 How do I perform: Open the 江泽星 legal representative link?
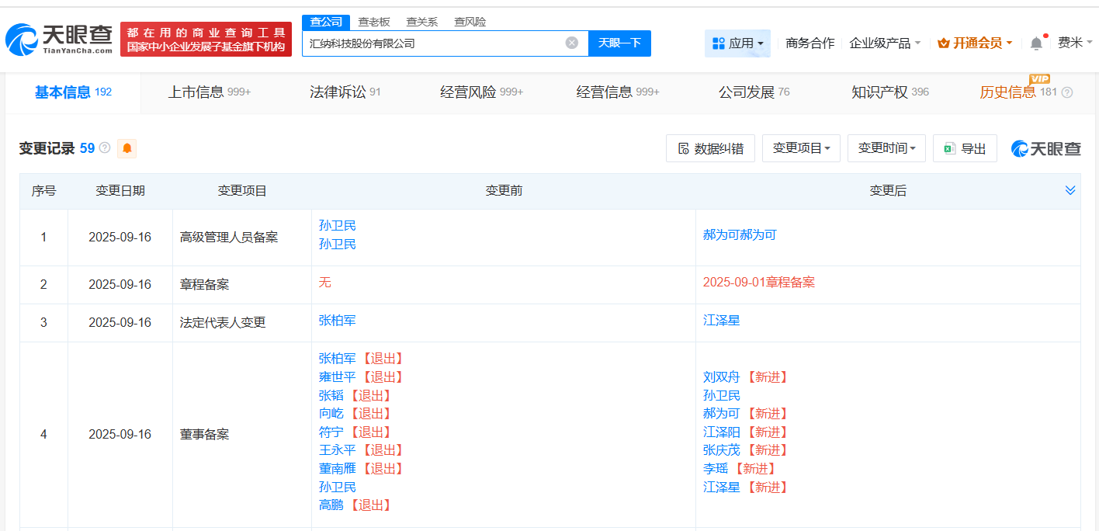[x=721, y=320]
